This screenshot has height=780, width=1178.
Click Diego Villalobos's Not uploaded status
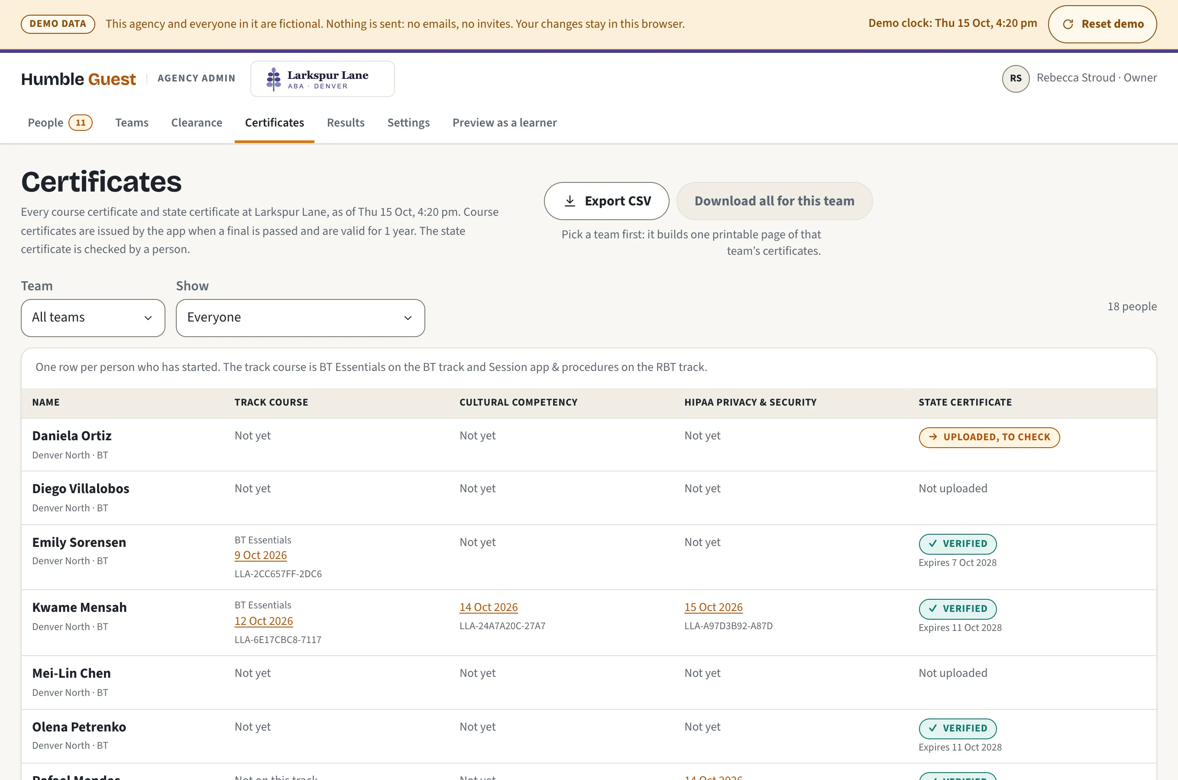click(952, 488)
